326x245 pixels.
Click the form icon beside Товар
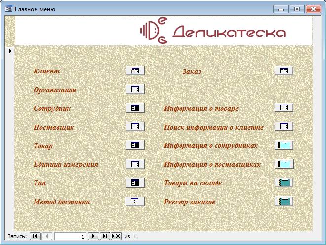point(135,145)
